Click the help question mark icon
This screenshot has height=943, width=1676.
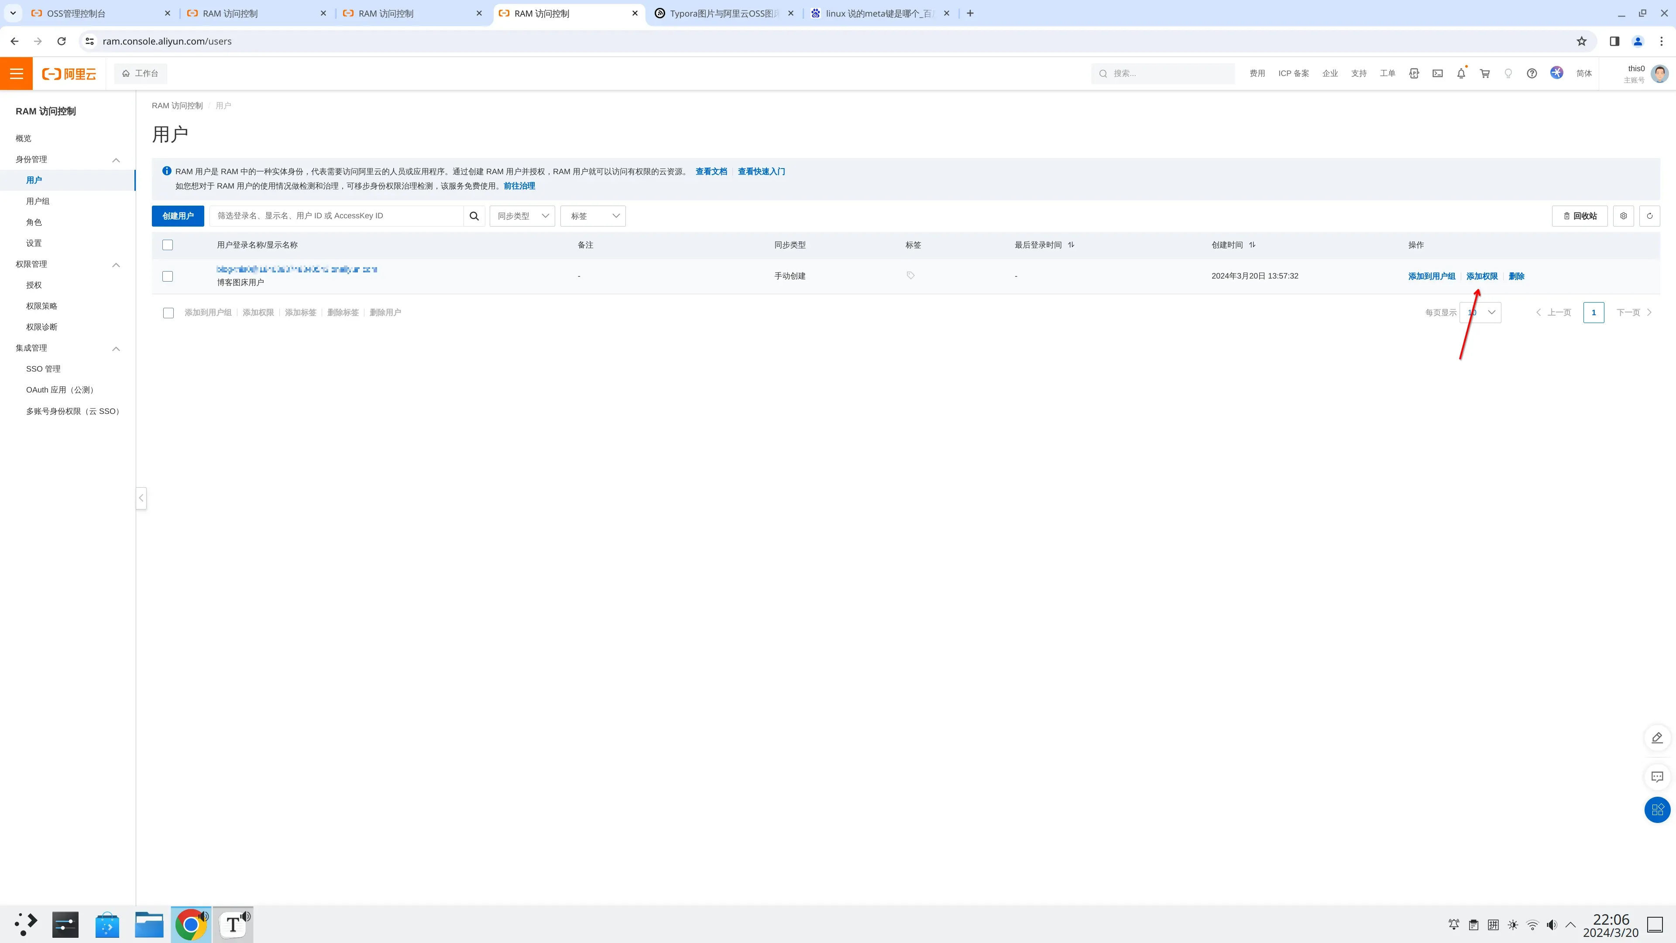[1532, 73]
